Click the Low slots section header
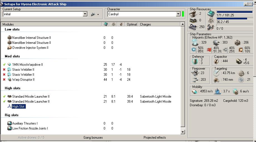Viewport: 256px width, 142px height. [x=12, y=29]
